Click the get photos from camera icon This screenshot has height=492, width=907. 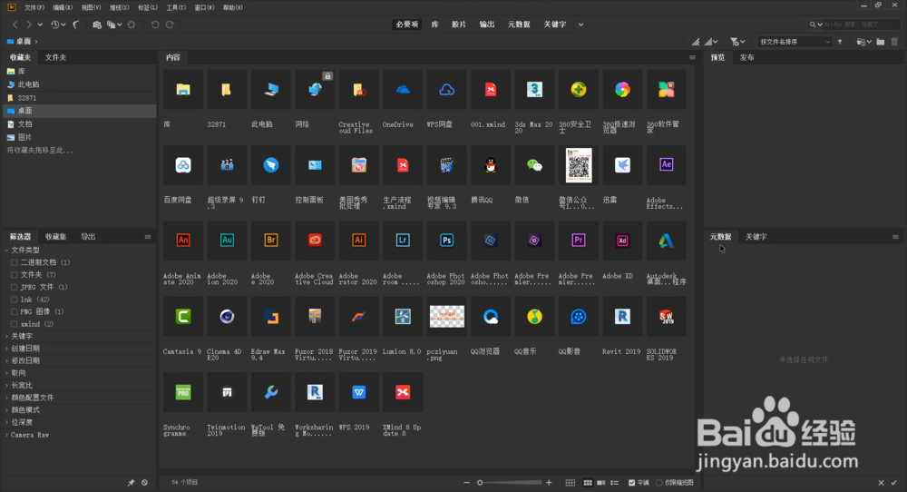pos(97,25)
